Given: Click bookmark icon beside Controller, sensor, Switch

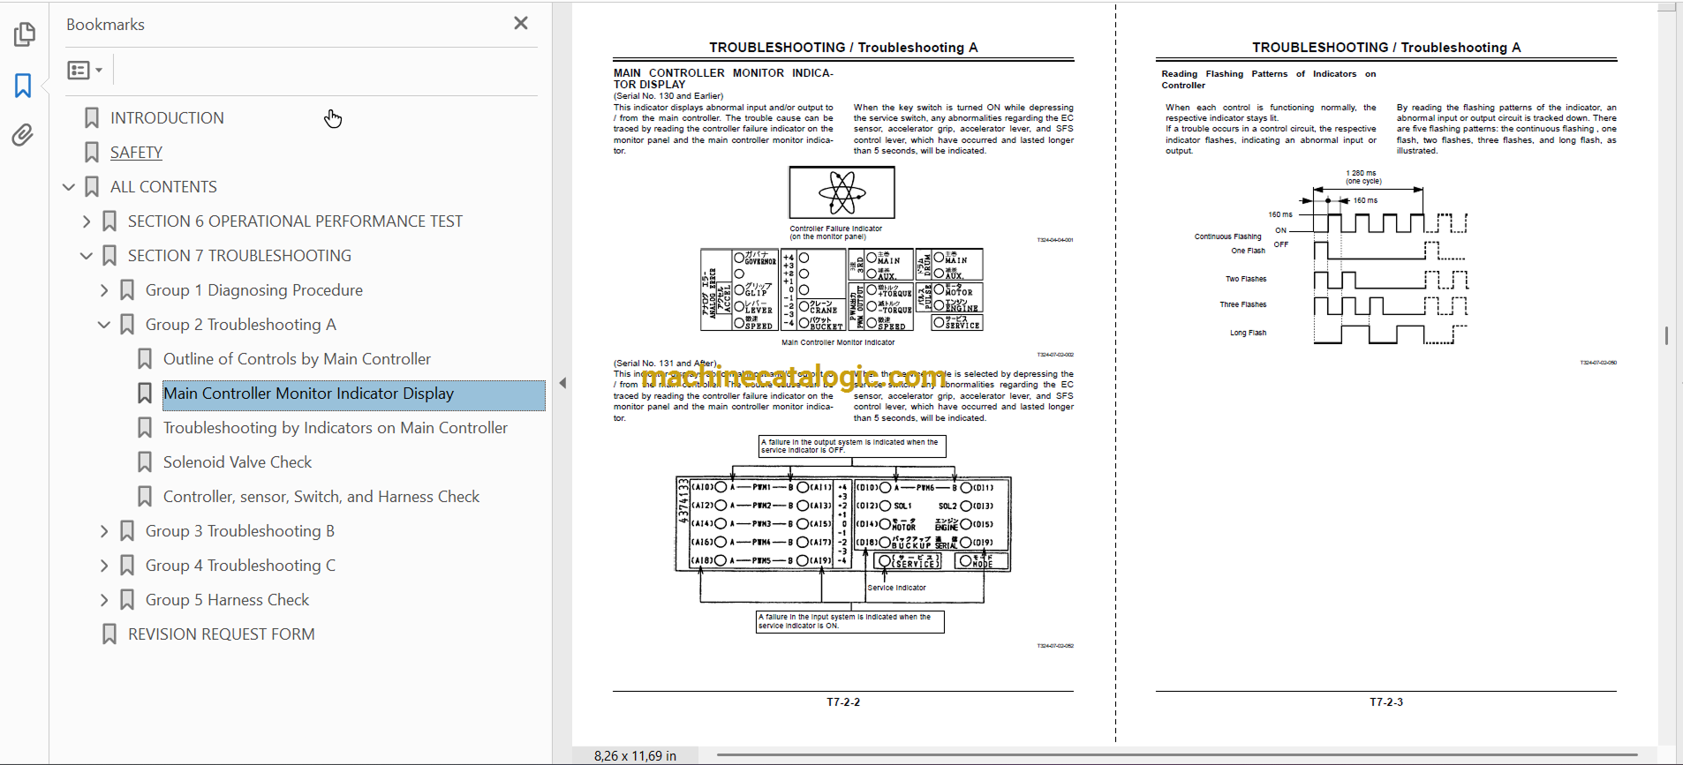Looking at the screenshot, I should [x=145, y=496].
